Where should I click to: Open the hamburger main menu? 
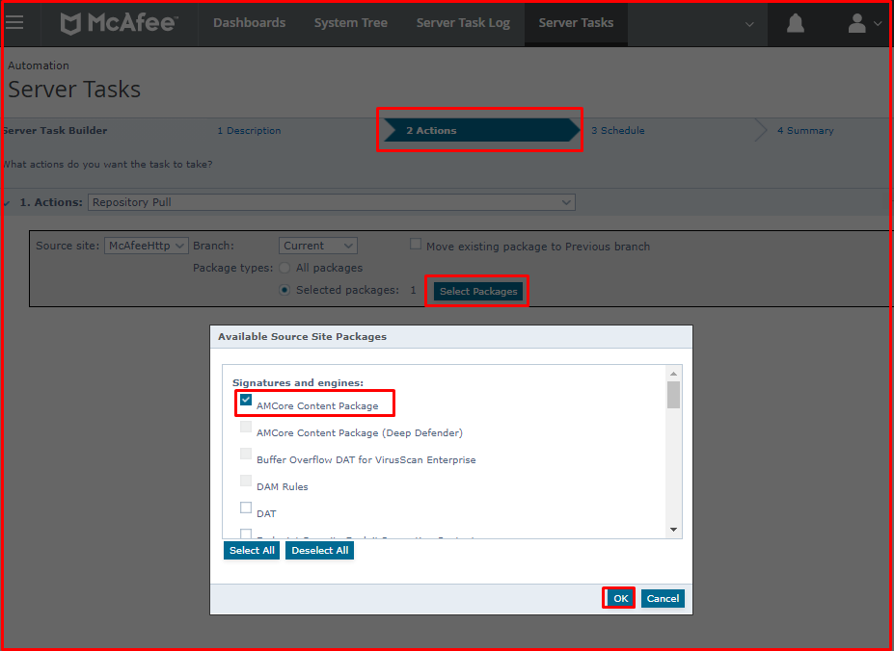click(x=14, y=23)
